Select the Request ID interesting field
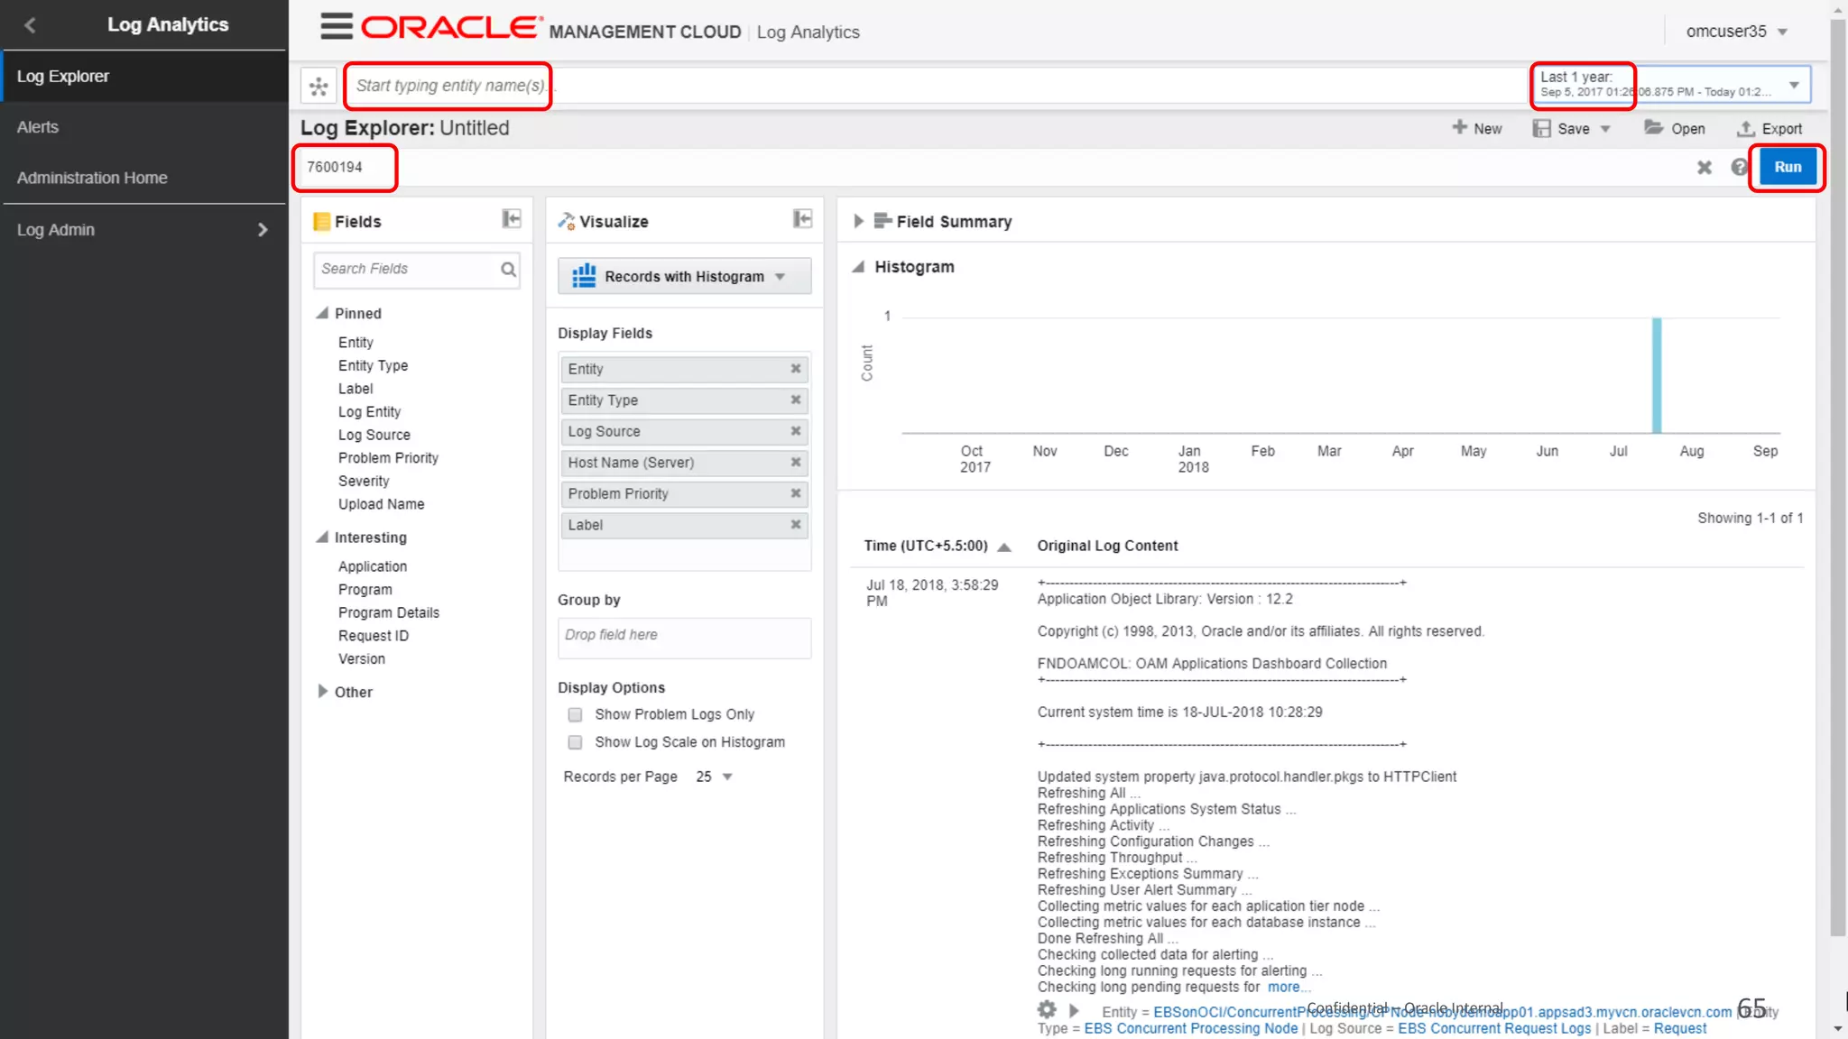Screen dimensions: 1848x1039 (373, 636)
